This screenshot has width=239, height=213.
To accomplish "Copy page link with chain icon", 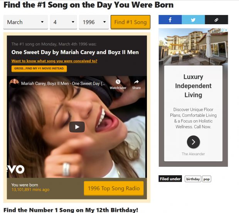I will 216,20.
